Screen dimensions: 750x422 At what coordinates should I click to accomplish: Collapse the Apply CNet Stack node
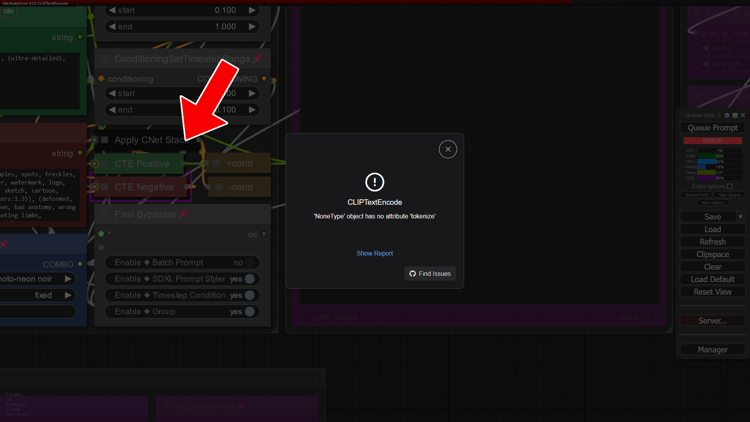pos(105,140)
